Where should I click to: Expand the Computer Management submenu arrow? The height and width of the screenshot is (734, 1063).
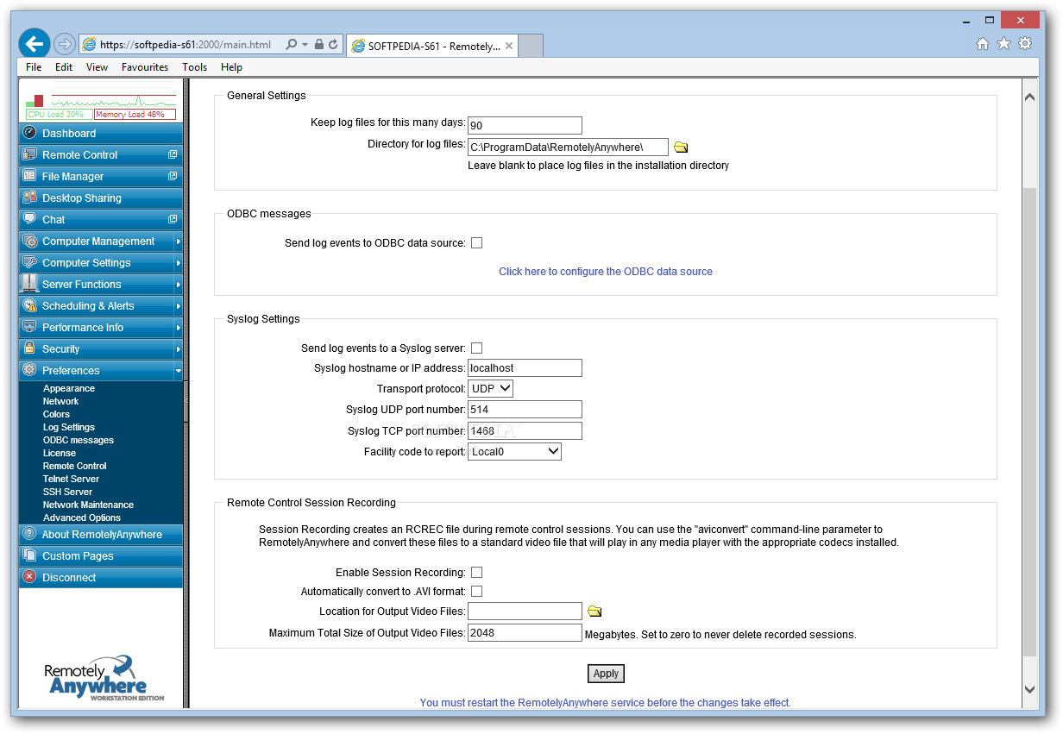pos(178,242)
